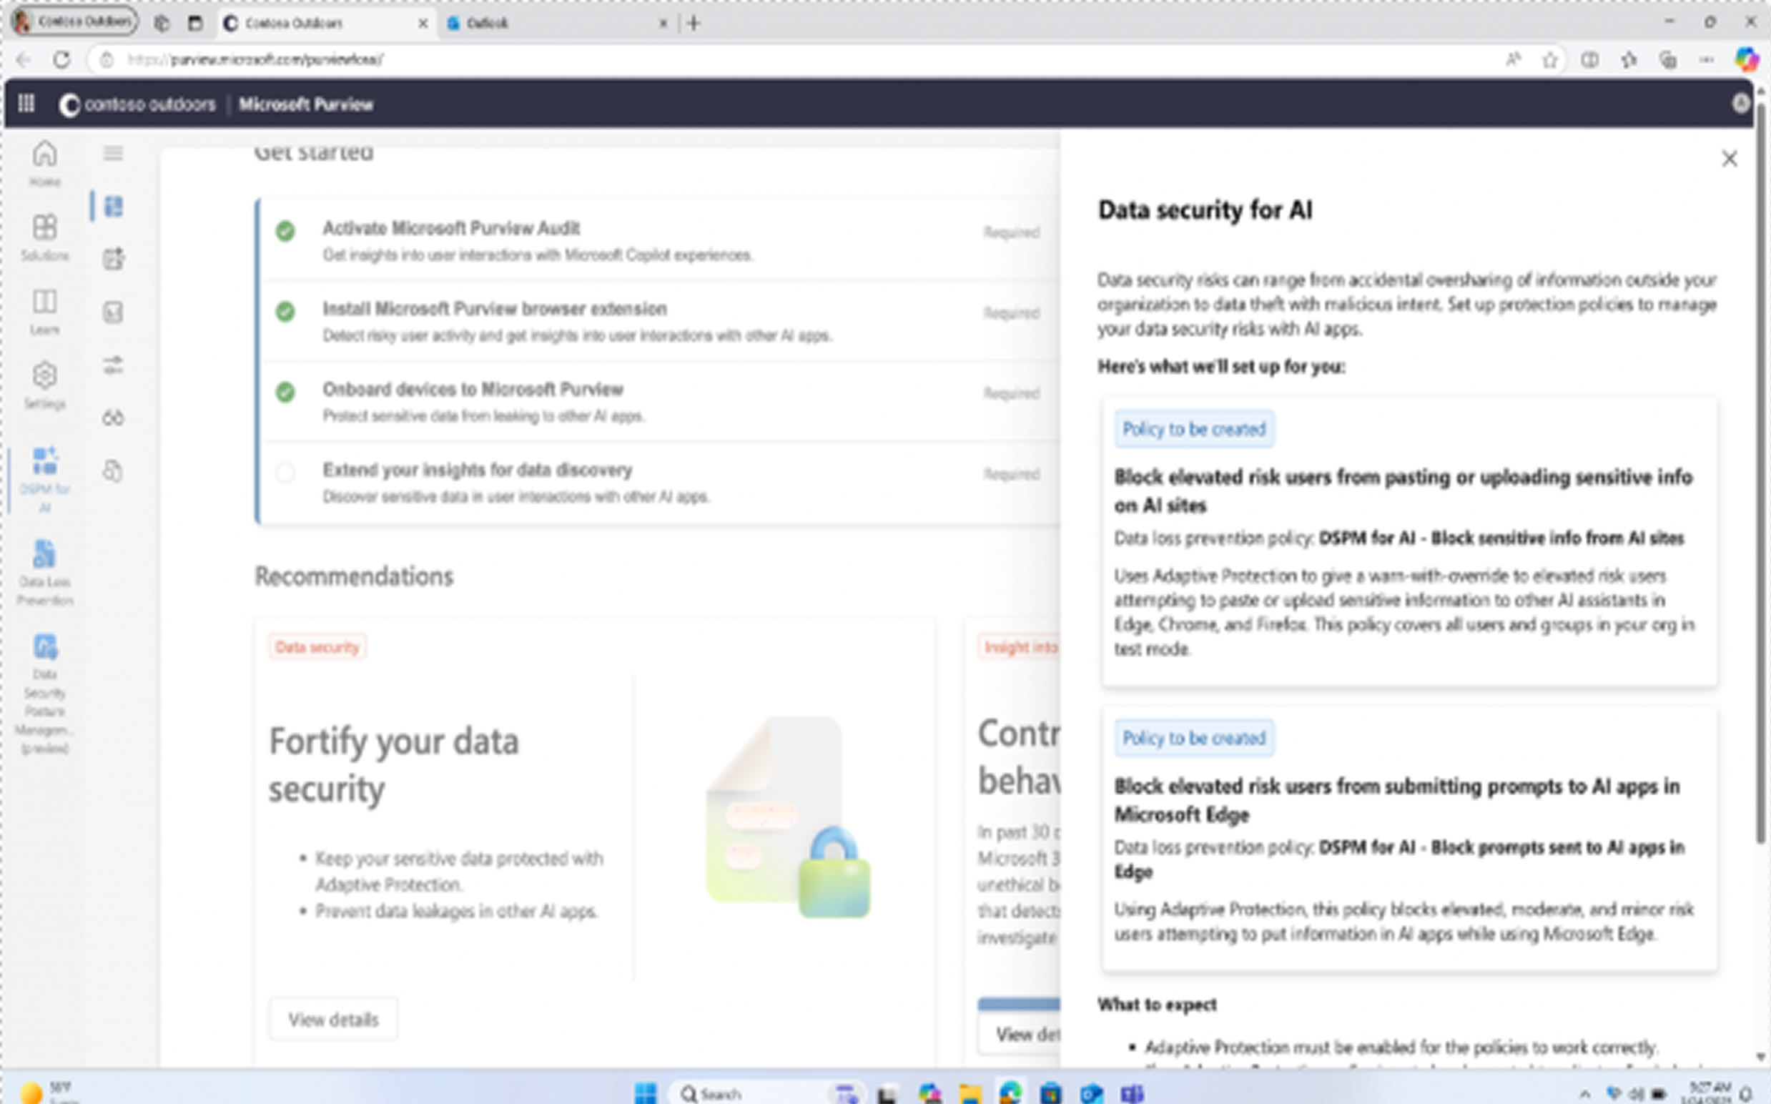1771x1104 pixels.
Task: Toggle the hamburger navigation menu
Action: [113, 153]
